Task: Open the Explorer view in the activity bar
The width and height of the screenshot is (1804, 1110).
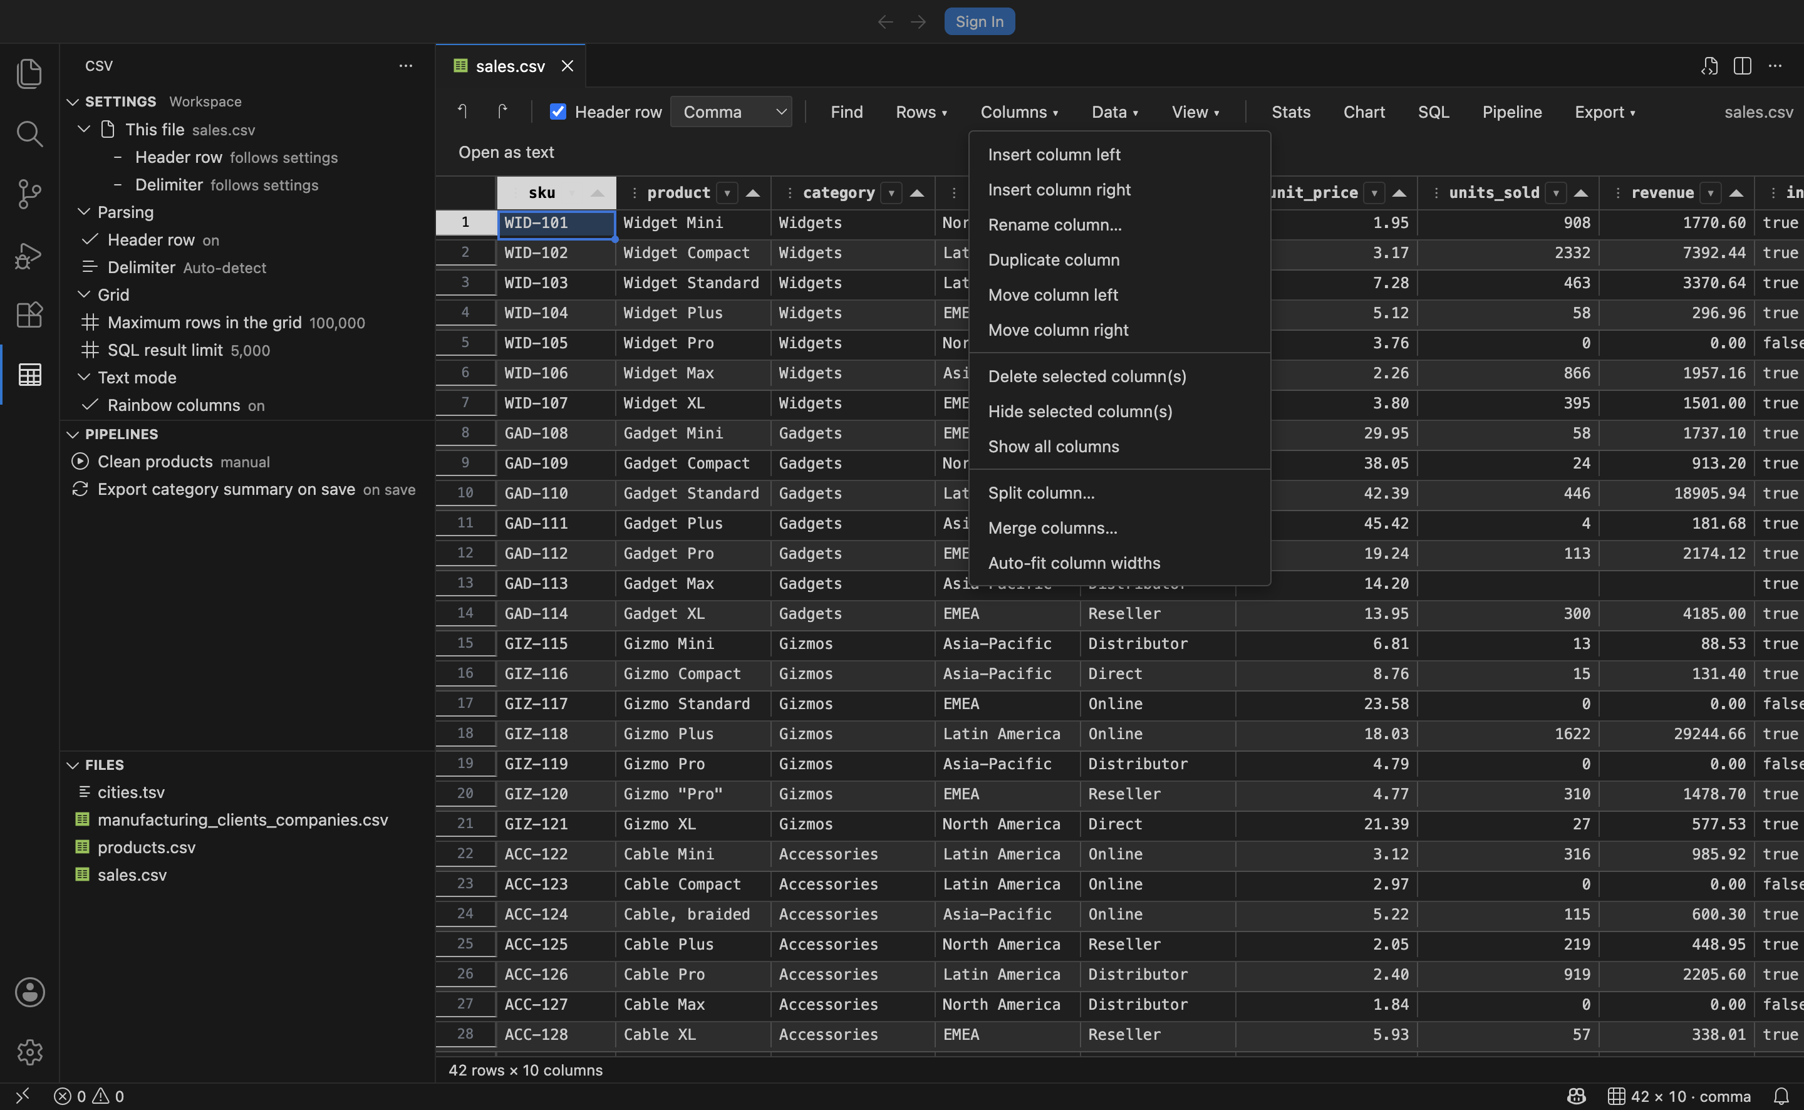Action: pos(29,73)
